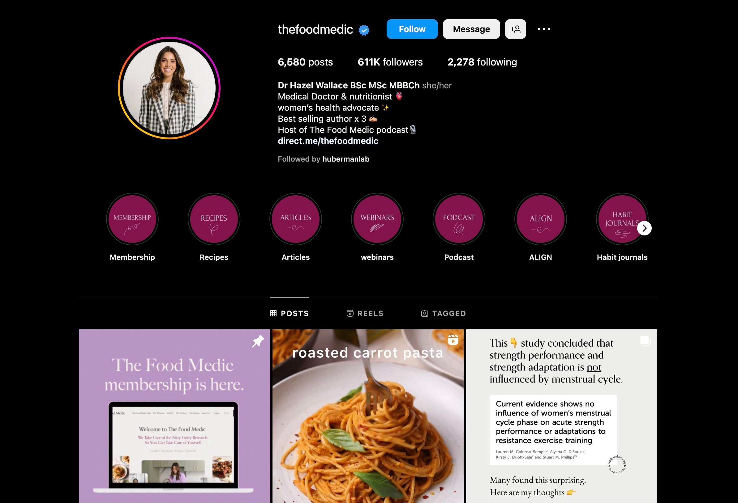Click the verified badge next to thefoodmedic
738x503 pixels.
pyautogui.click(x=364, y=30)
